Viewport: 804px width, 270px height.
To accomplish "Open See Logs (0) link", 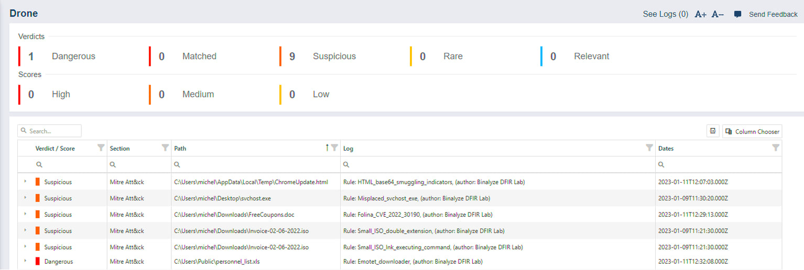I will click(x=665, y=15).
